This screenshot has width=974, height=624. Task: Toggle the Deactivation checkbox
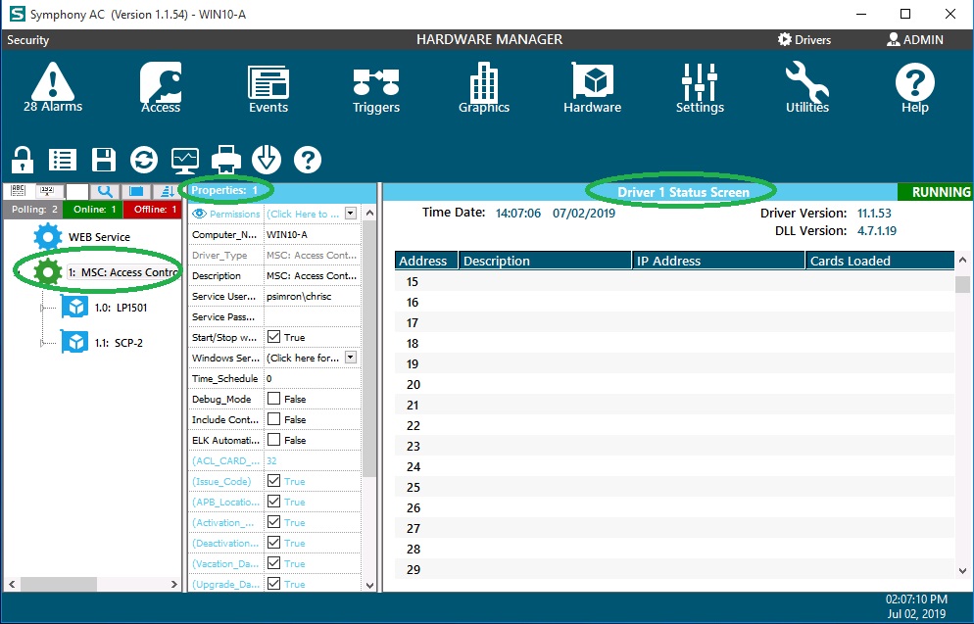[273, 542]
